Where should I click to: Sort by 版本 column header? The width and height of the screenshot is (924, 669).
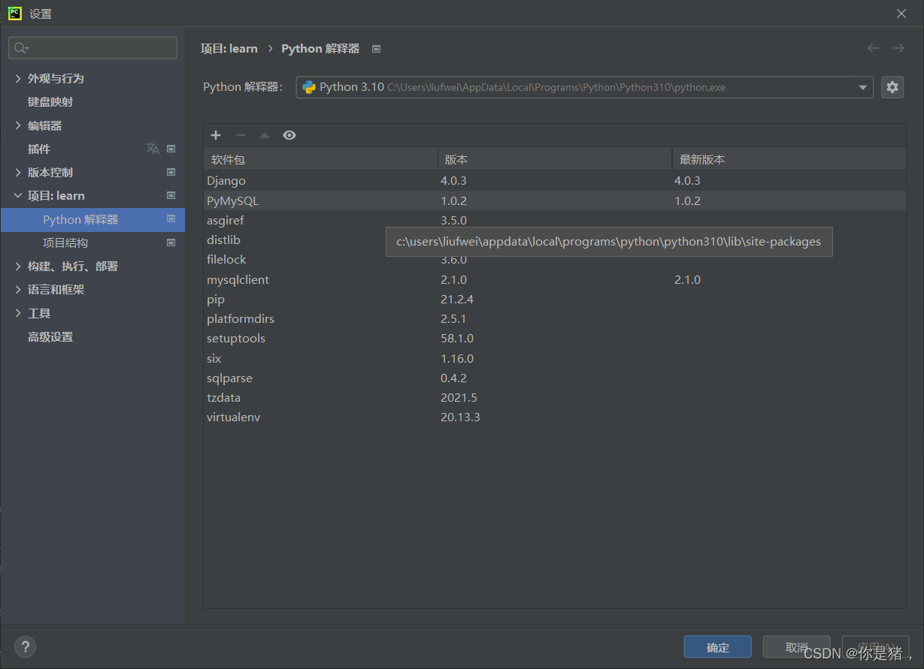coord(555,159)
